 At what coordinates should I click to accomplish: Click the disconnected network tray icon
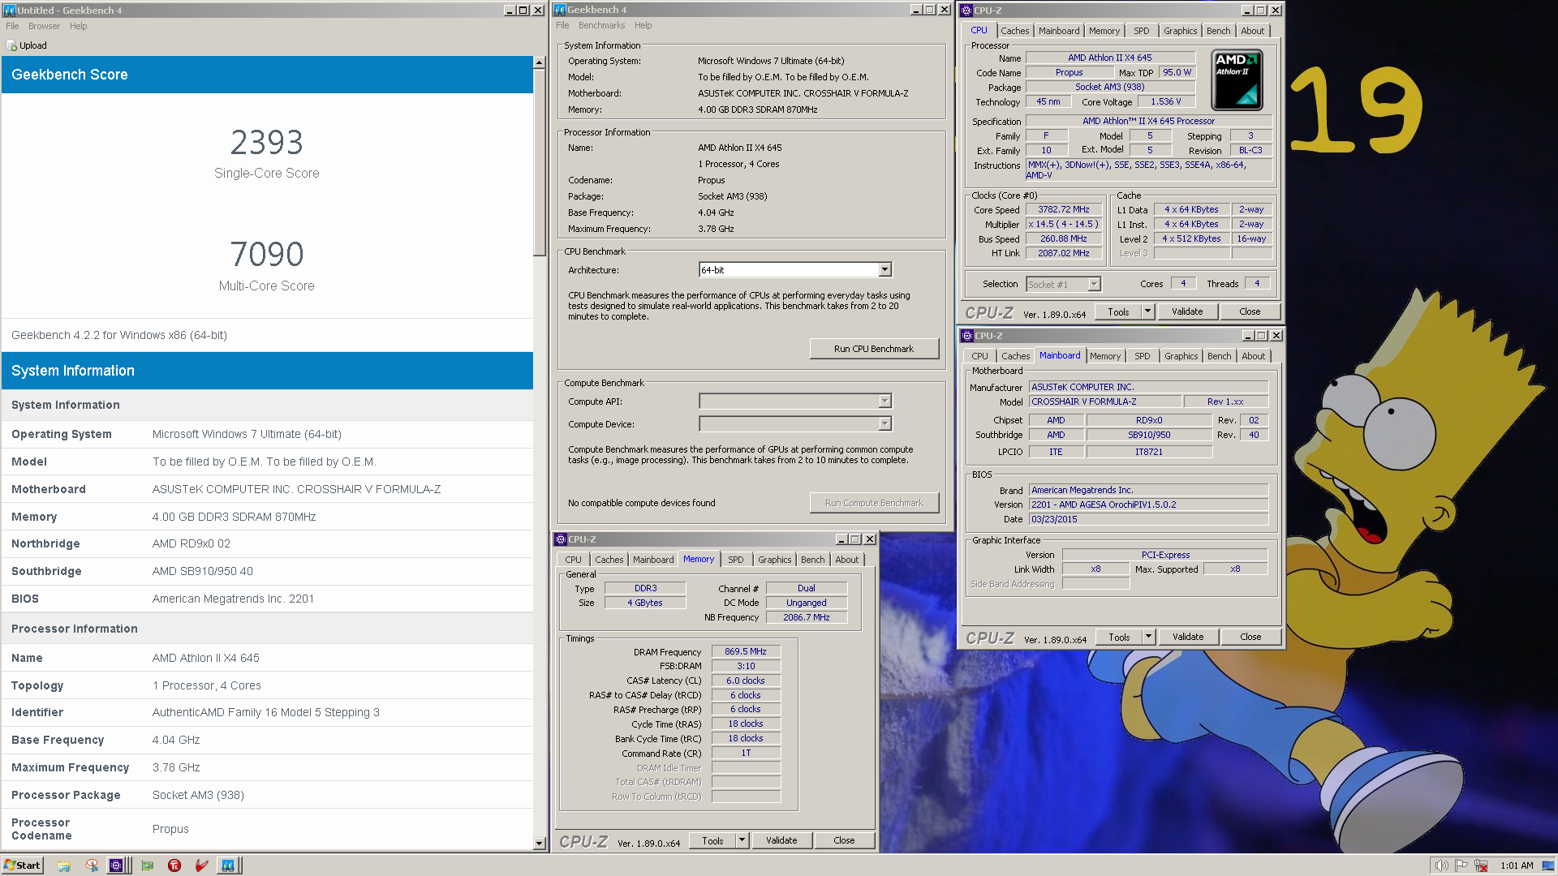1481,865
